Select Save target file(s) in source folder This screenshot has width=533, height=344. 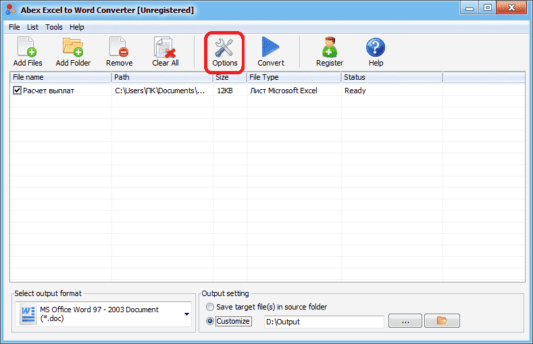(x=210, y=307)
